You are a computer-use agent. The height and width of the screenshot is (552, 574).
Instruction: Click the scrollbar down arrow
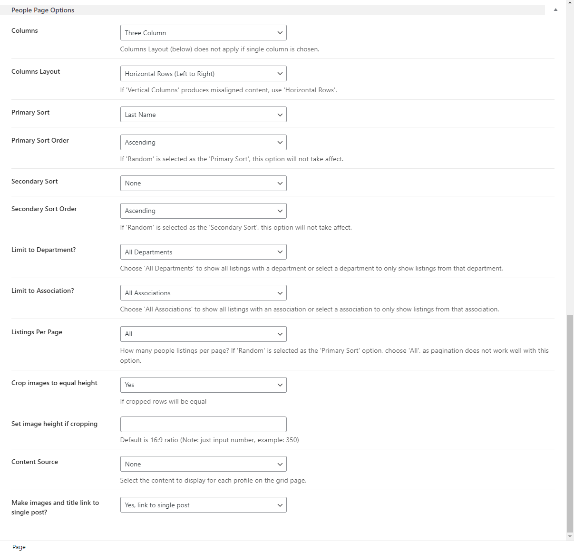[570, 536]
